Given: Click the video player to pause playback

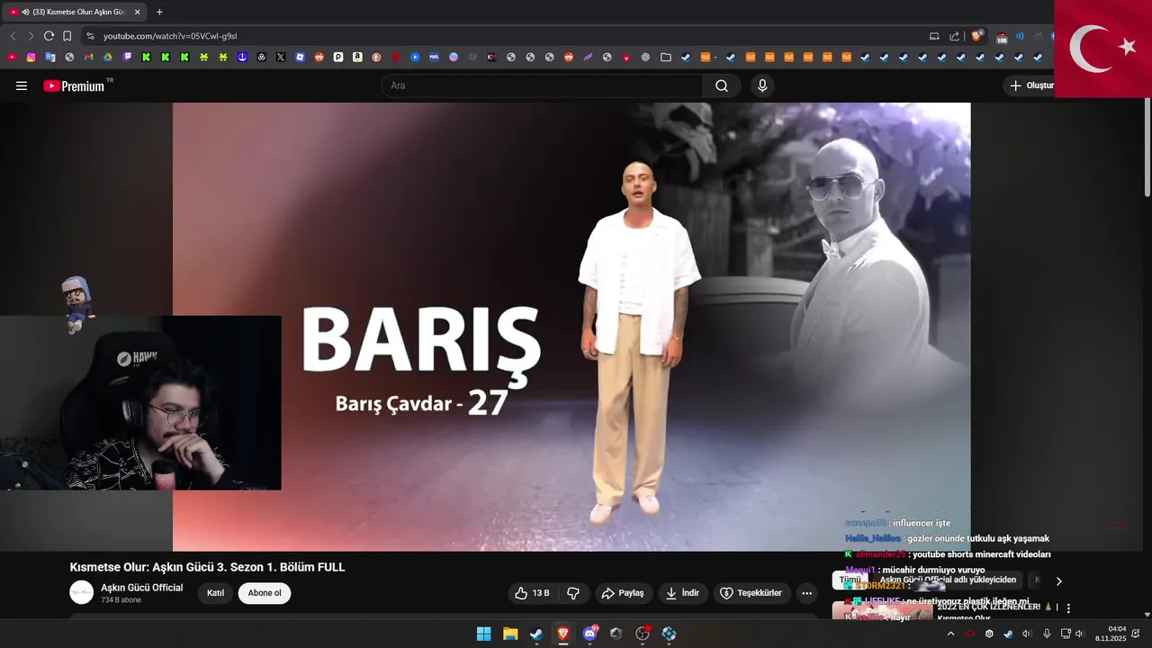Looking at the screenshot, I should click(571, 326).
